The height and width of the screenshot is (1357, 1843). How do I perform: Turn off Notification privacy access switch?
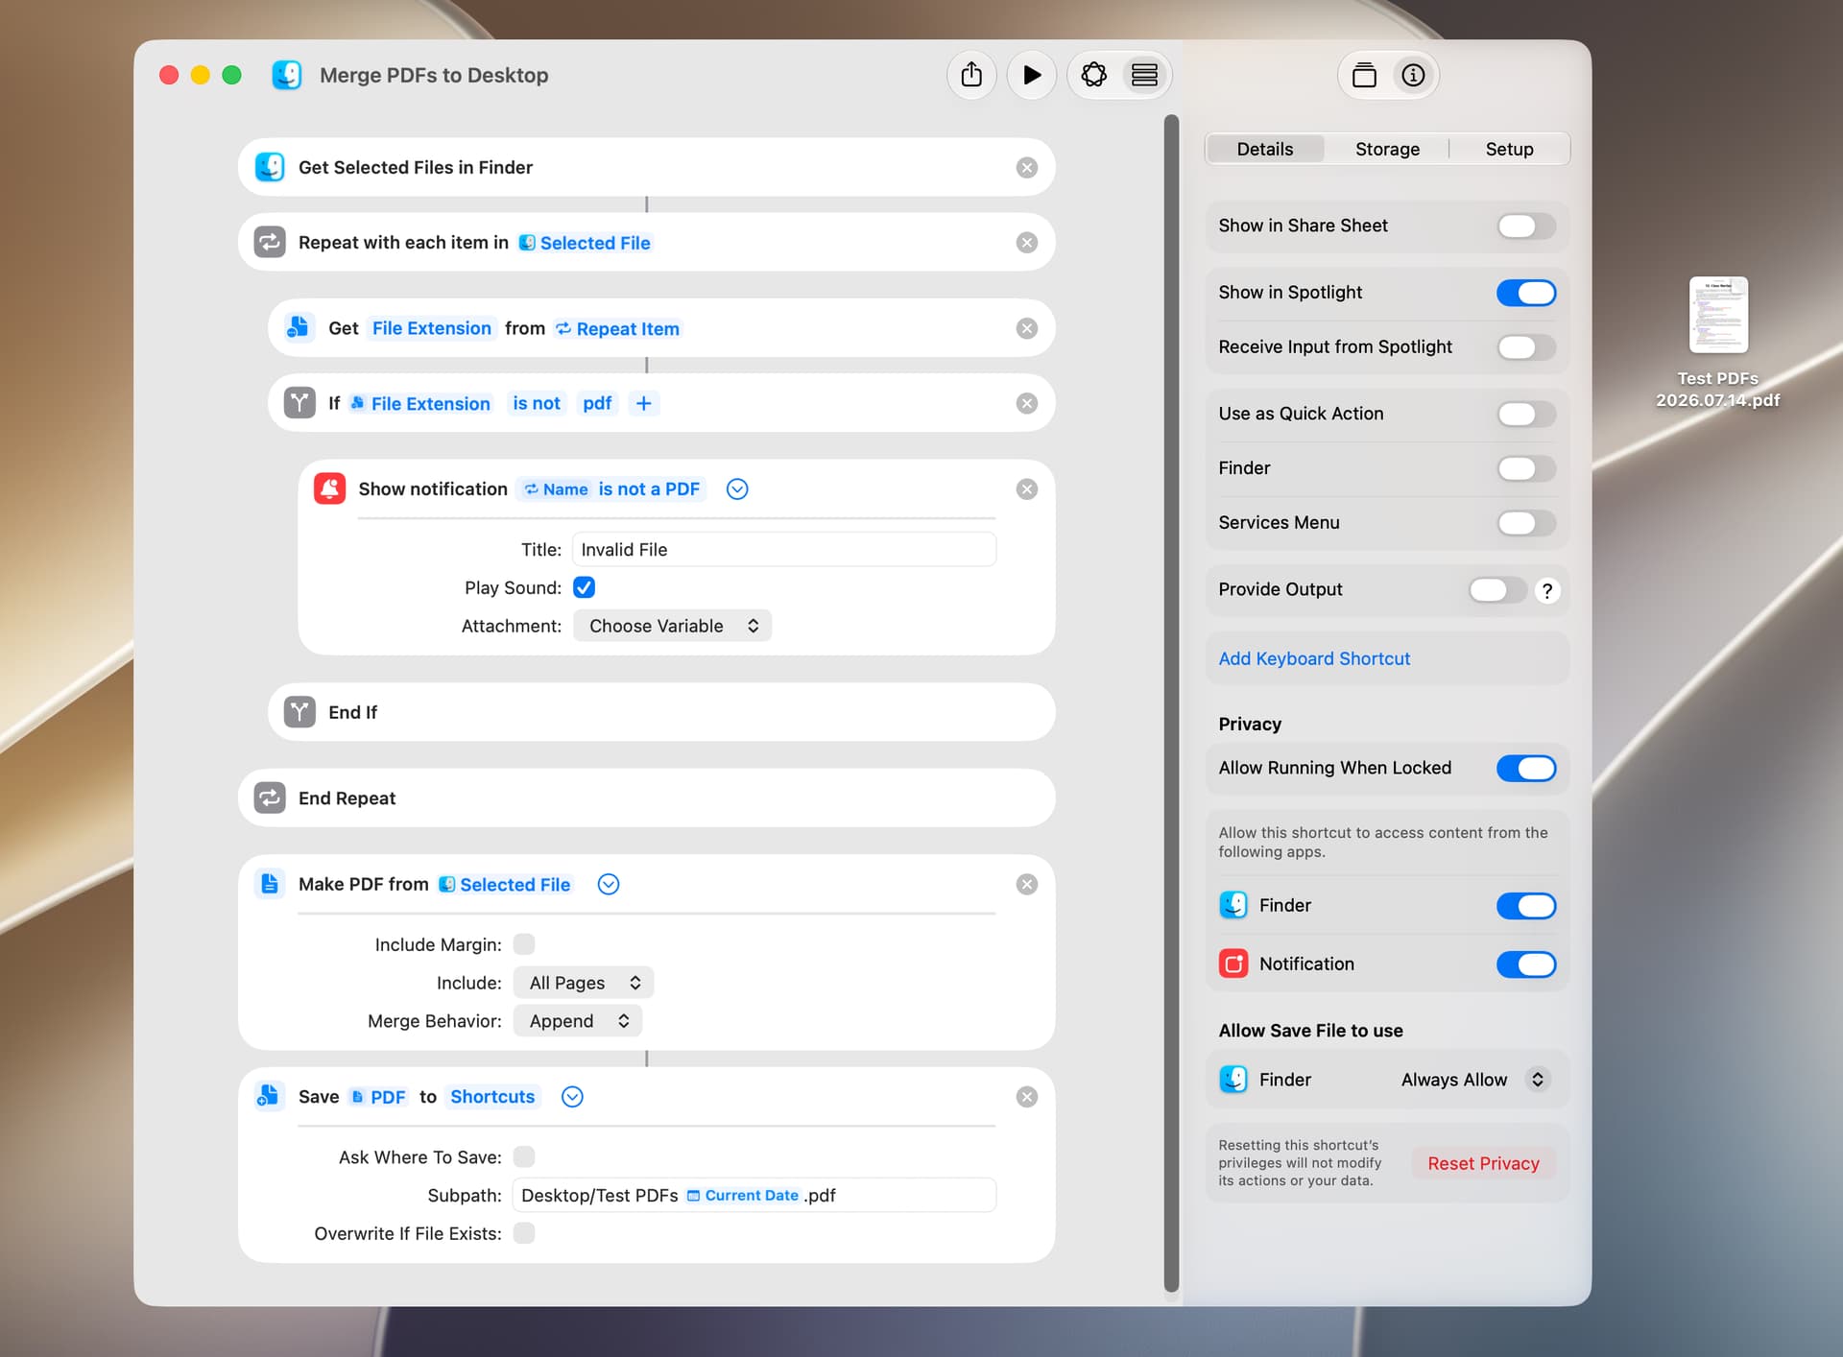tap(1526, 964)
